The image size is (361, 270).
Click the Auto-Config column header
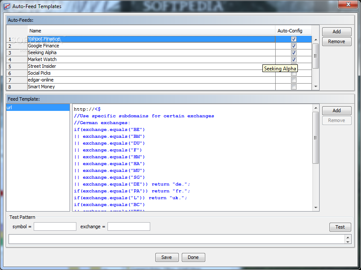click(x=293, y=31)
